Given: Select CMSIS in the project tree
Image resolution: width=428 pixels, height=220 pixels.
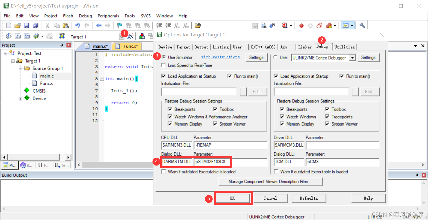Looking at the screenshot, I should pos(39,91).
